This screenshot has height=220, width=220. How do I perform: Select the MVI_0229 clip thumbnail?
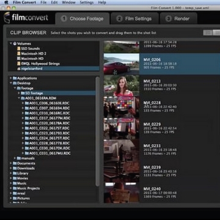click(x=122, y=128)
